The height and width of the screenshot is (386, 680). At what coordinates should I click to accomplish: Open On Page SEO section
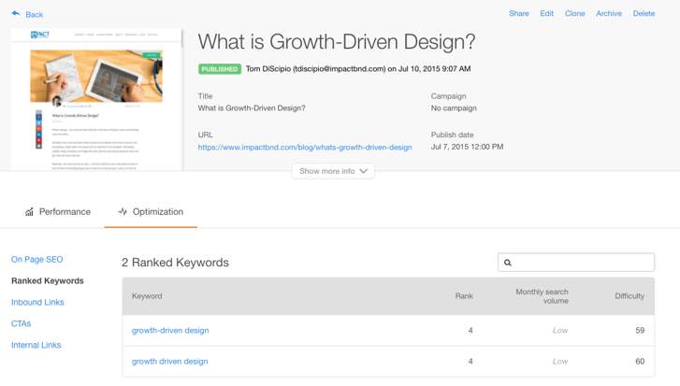click(36, 260)
